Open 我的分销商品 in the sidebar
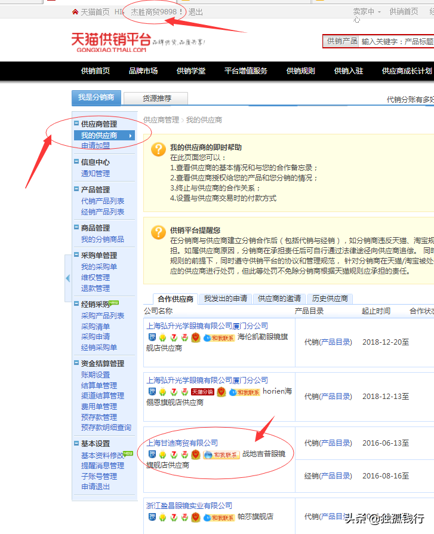Screen dimensions: 434x534 (x=103, y=240)
